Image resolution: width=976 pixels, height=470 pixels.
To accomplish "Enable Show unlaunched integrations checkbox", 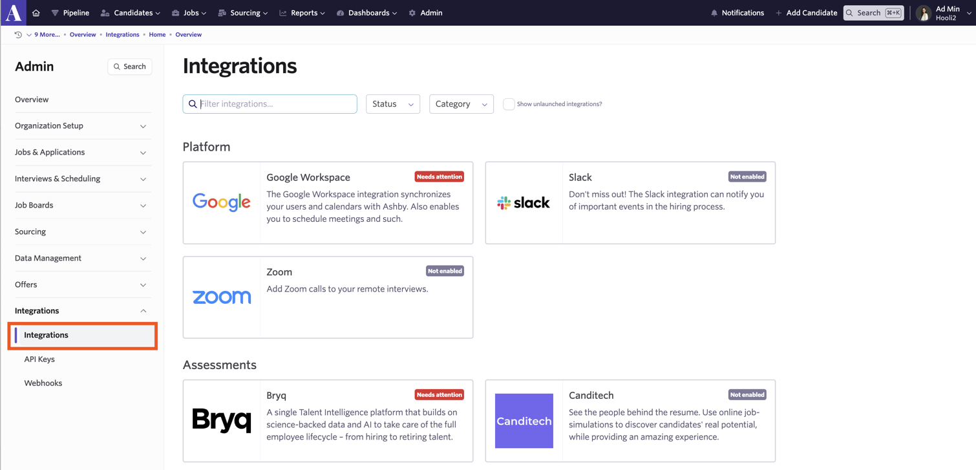I will pyautogui.click(x=509, y=104).
